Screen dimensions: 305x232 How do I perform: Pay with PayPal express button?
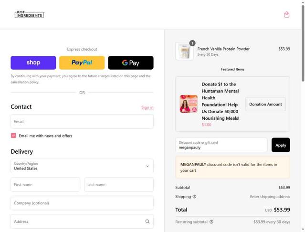point(82,63)
